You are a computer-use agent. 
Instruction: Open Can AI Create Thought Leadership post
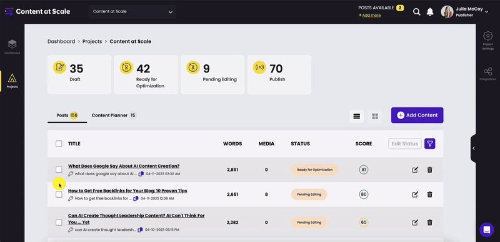pos(136,219)
